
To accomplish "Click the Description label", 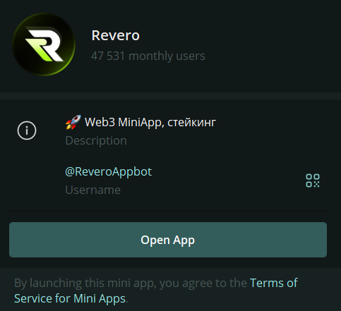I will (x=96, y=140).
